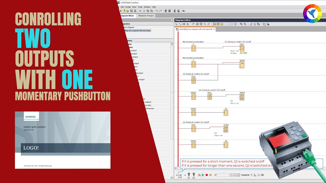This screenshot has width=326, height=183.
Task: Click the step cycle refresh icon
Action: 215,175
